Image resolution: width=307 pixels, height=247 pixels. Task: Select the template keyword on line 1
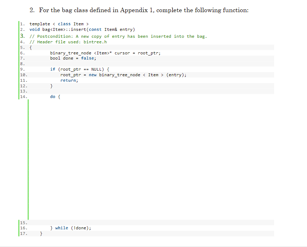pos(39,24)
